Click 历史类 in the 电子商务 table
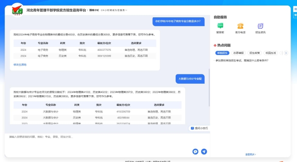This screenshot has width=297, height=162. [x=63, y=56]
